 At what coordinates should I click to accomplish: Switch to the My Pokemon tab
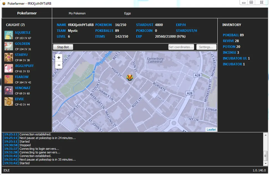(x=77, y=13)
